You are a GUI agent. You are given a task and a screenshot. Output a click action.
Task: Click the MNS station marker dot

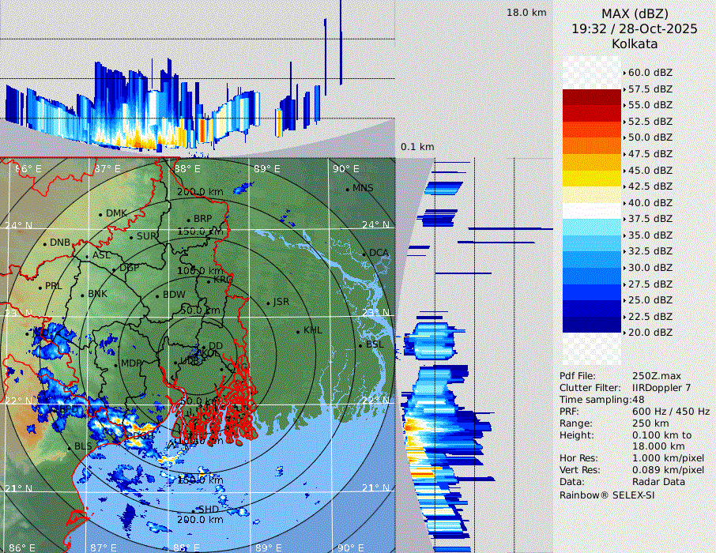pyautogui.click(x=347, y=189)
